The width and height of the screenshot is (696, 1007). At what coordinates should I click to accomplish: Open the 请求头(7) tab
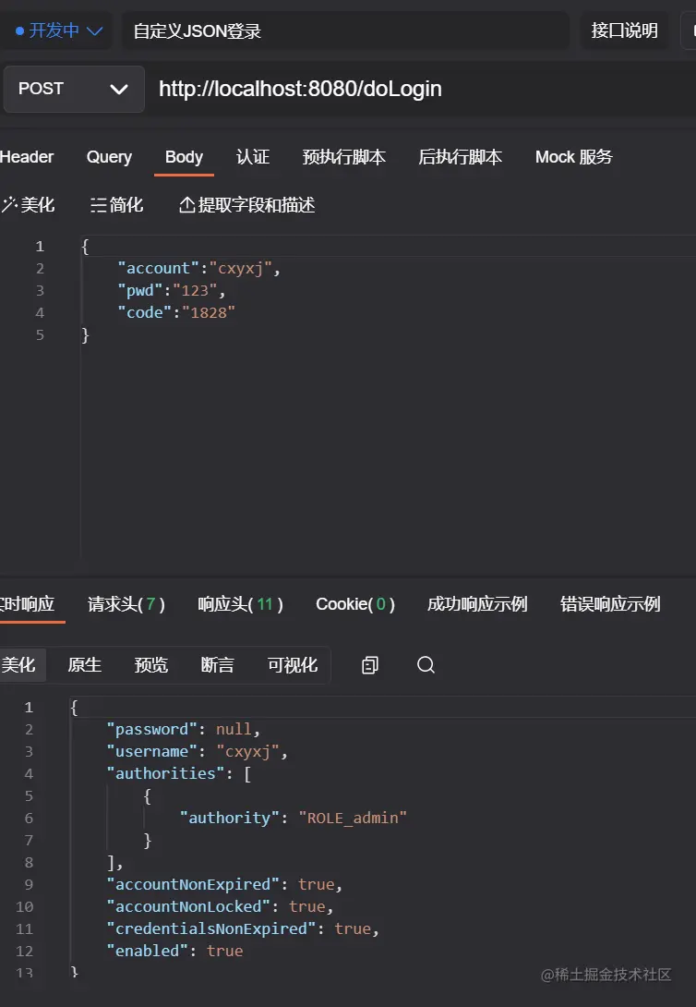(x=126, y=603)
